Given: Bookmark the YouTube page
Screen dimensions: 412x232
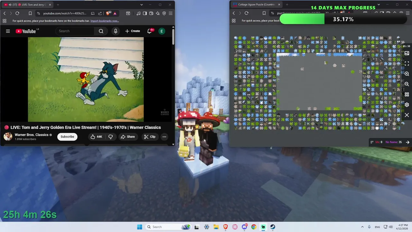Looking at the screenshot, I should [30, 13].
